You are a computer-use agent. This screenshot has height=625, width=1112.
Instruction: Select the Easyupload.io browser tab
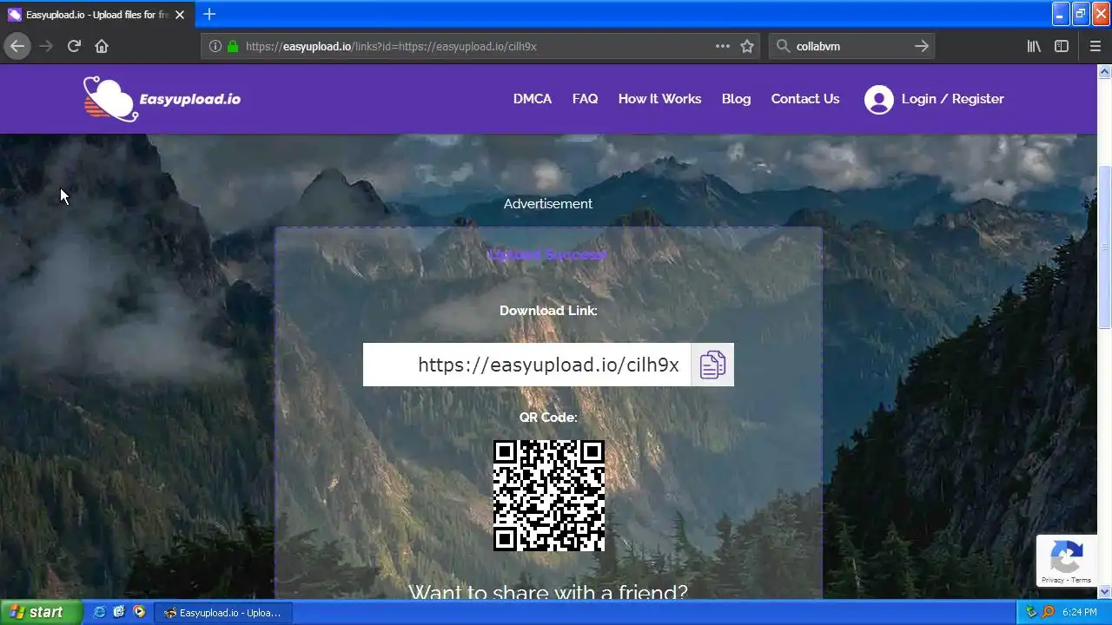click(x=97, y=15)
